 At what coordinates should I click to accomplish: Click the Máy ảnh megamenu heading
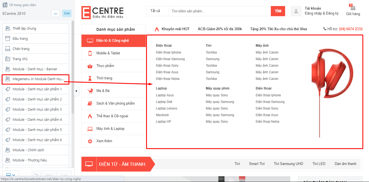point(262,46)
